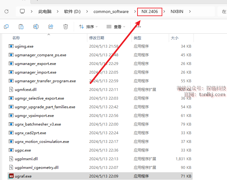
Task: Open the 查看 (View) dropdown
Action: (x=116, y=27)
